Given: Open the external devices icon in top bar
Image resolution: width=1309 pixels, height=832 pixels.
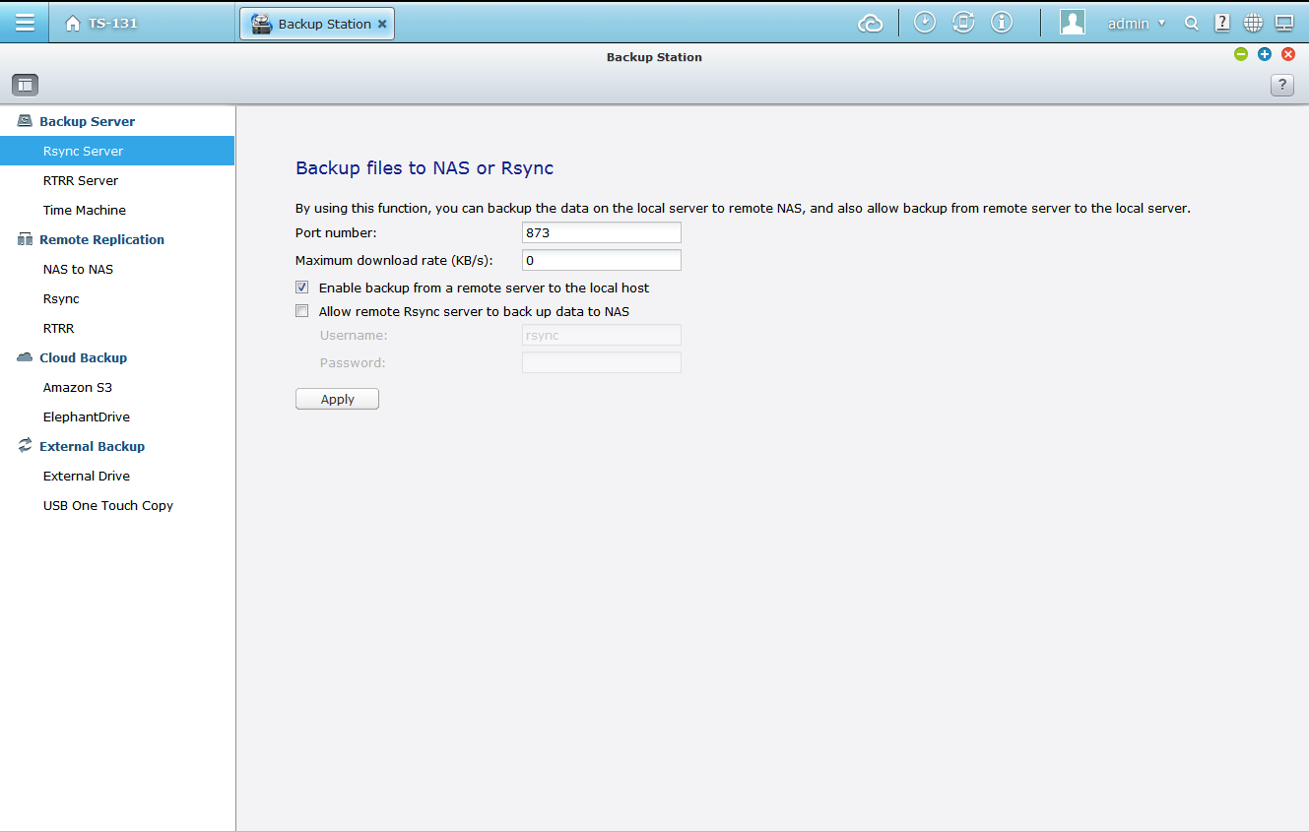Looking at the screenshot, I should point(963,23).
